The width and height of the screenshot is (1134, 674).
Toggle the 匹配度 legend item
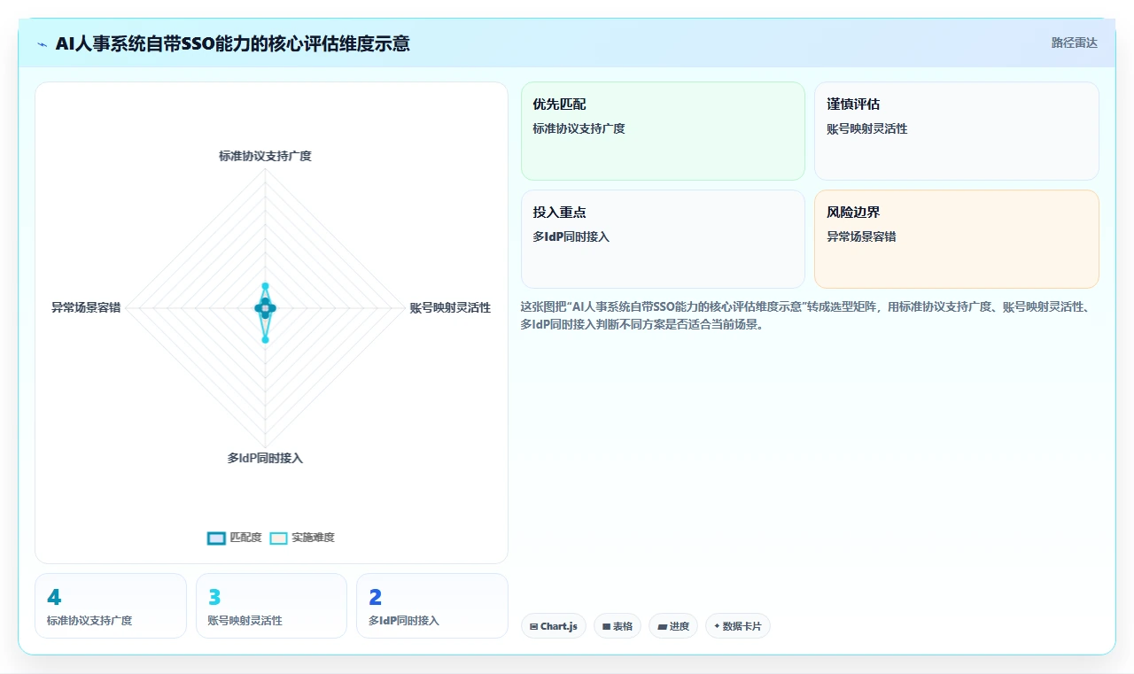coord(235,538)
